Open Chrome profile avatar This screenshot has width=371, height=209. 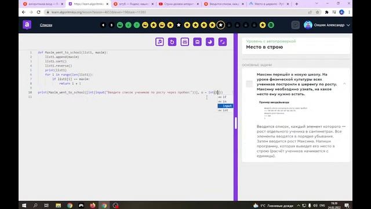[x=341, y=12]
